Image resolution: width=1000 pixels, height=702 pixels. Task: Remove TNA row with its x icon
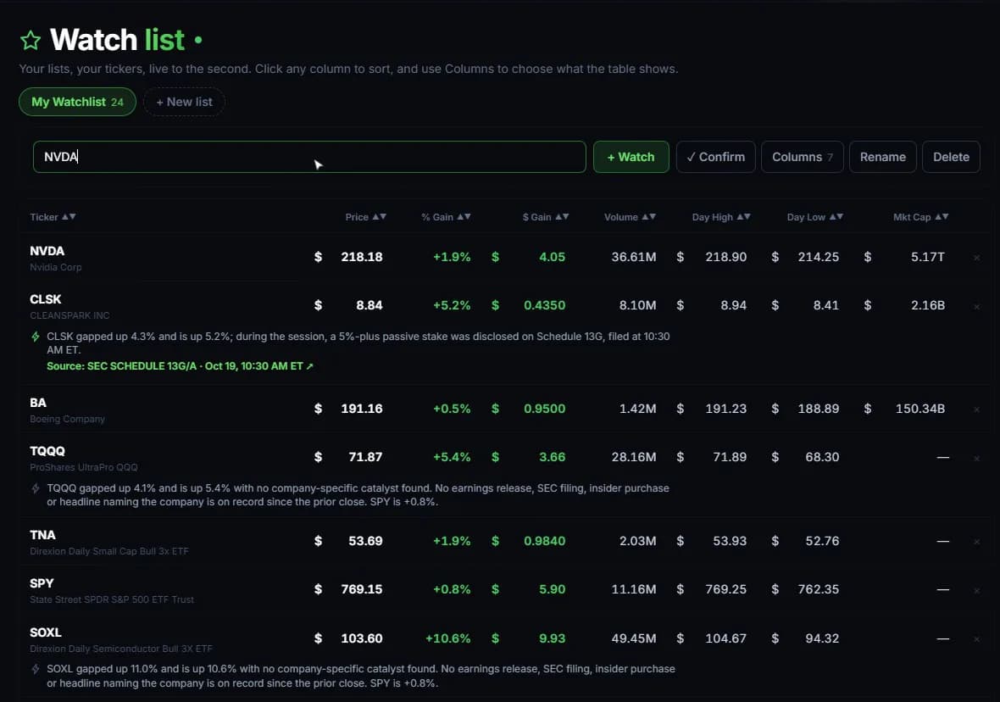point(976,542)
